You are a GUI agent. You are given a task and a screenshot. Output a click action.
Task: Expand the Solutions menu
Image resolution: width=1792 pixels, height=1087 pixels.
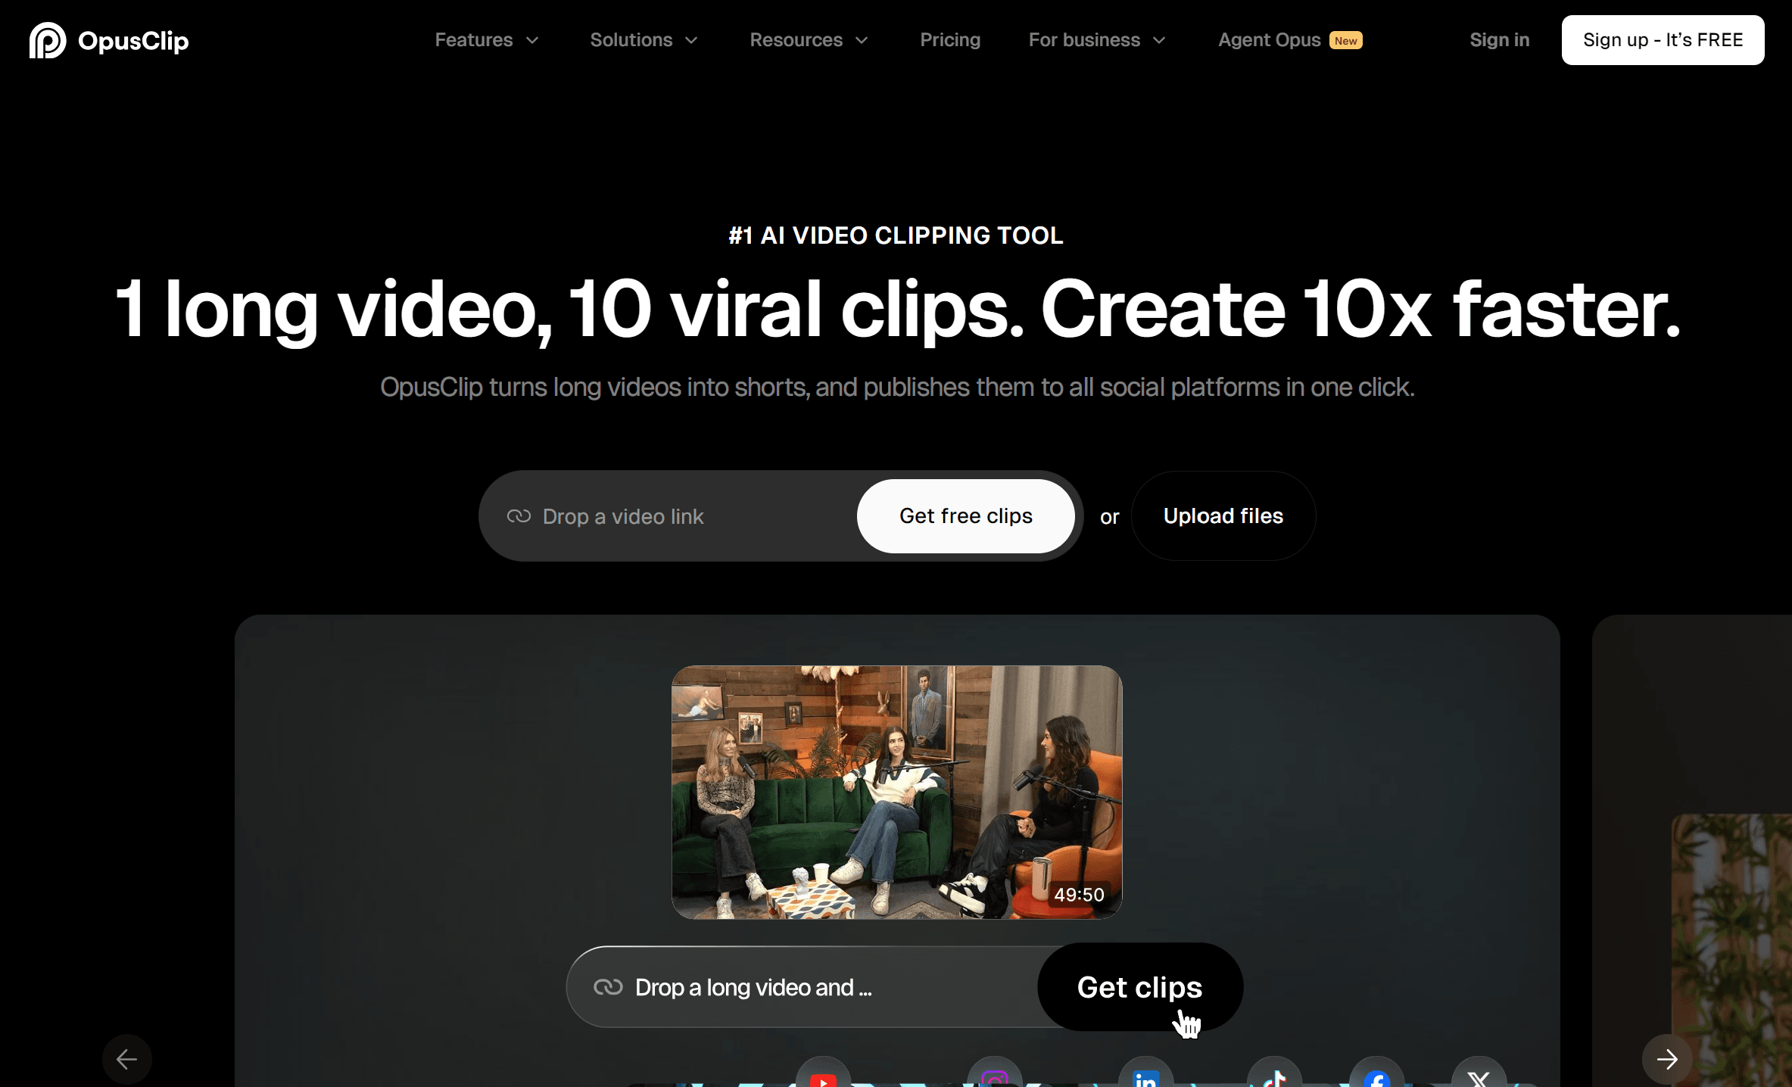coord(643,40)
